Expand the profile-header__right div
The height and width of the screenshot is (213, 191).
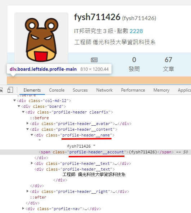point(27,191)
